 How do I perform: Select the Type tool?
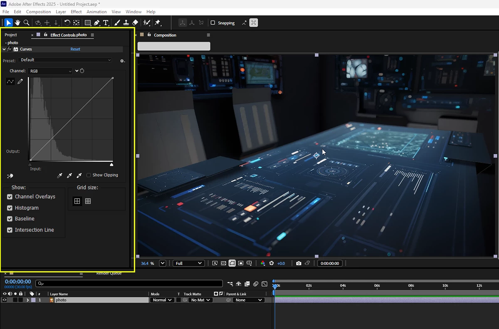[x=106, y=23]
